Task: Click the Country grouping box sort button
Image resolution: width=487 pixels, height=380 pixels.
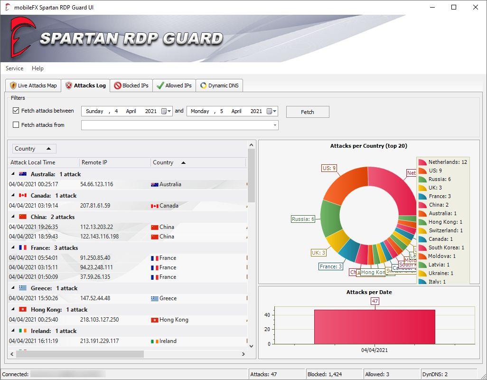Action: (x=34, y=149)
